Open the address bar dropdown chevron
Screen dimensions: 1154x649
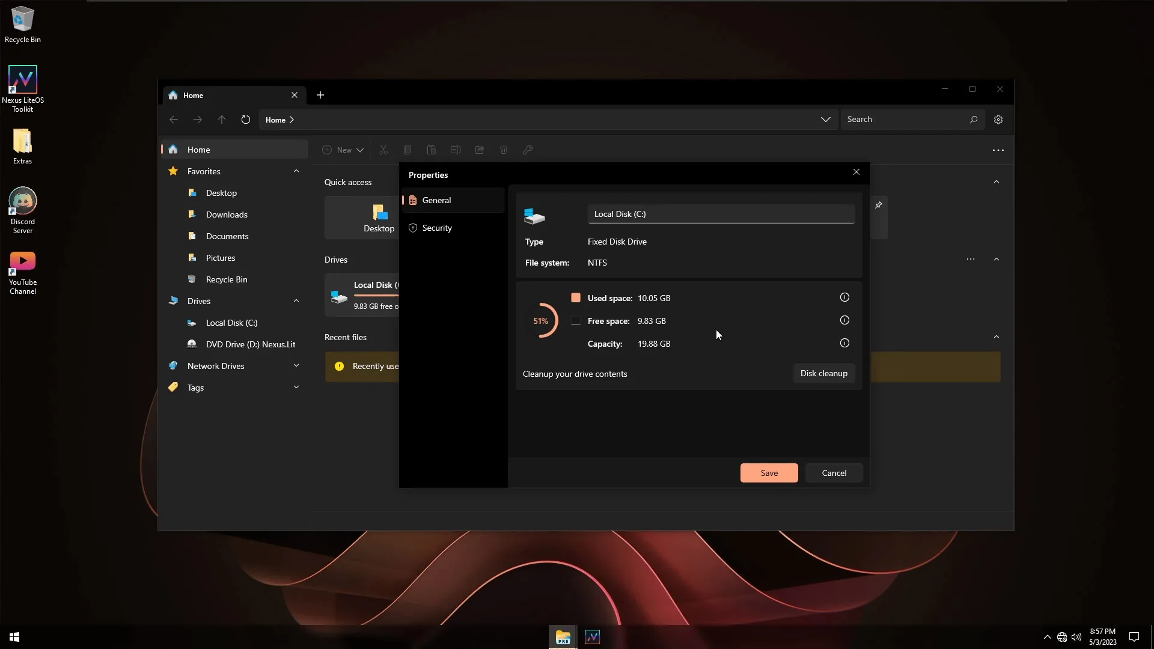tap(826, 120)
